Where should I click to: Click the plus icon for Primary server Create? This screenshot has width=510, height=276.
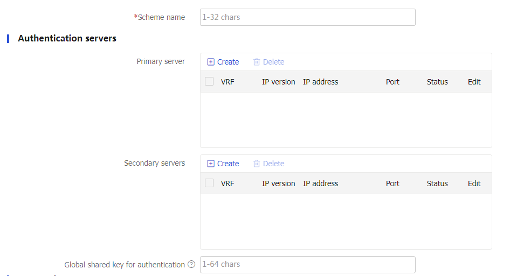(x=211, y=62)
